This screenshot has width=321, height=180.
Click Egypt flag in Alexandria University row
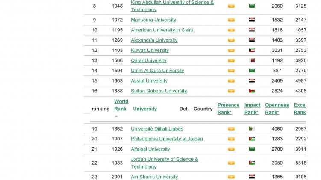tap(252, 40)
